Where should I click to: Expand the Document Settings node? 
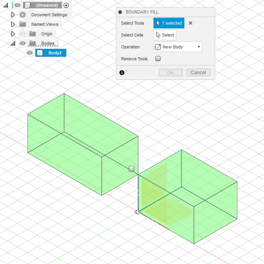coord(13,15)
